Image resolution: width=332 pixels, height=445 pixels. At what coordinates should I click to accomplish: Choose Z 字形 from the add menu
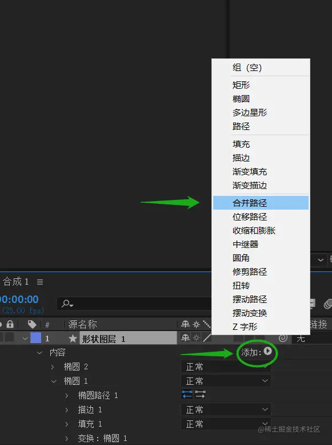click(x=261, y=326)
